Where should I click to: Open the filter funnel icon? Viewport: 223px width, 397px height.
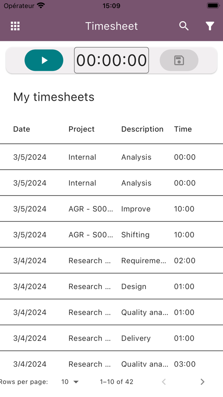pyautogui.click(x=210, y=26)
